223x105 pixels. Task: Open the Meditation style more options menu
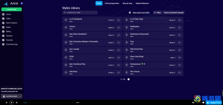(179, 28)
